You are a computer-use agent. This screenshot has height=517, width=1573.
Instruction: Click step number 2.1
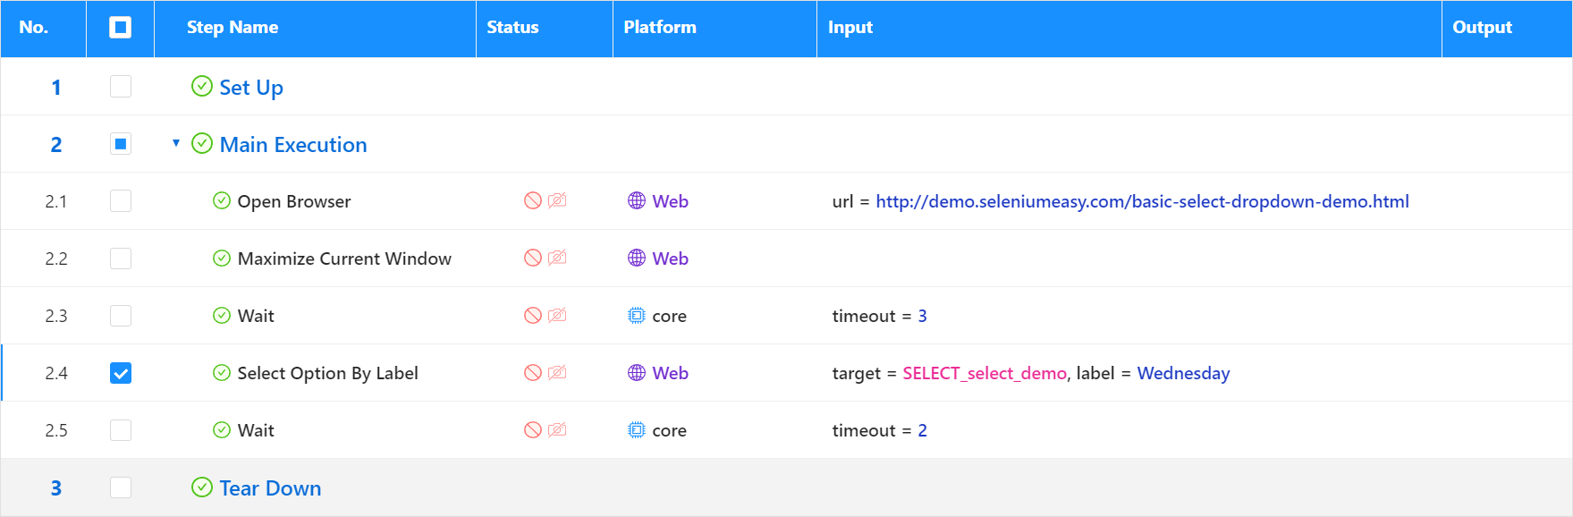click(55, 201)
